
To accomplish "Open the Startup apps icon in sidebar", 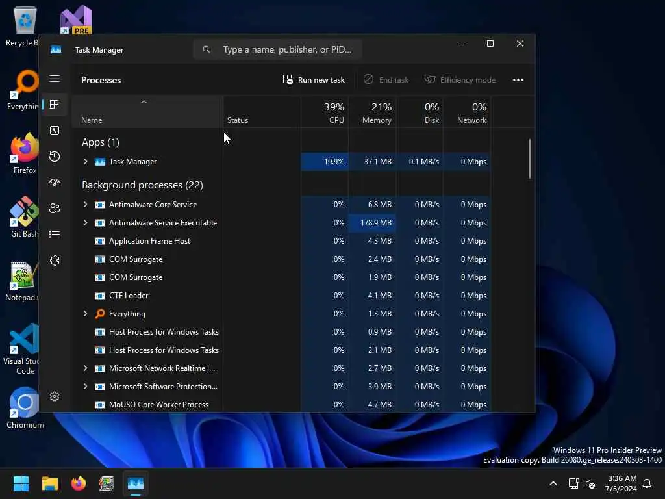I will [x=55, y=183].
